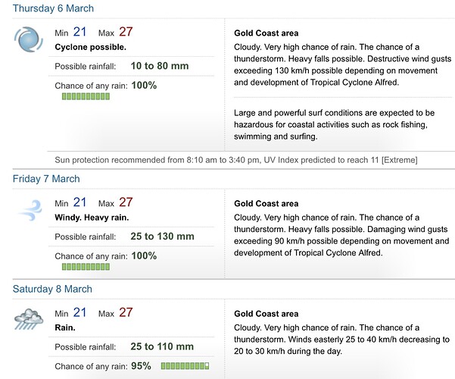This screenshot has height=379, width=455.
Task: Click the Windy. Heavy rain. summary text
Action: [x=92, y=218]
